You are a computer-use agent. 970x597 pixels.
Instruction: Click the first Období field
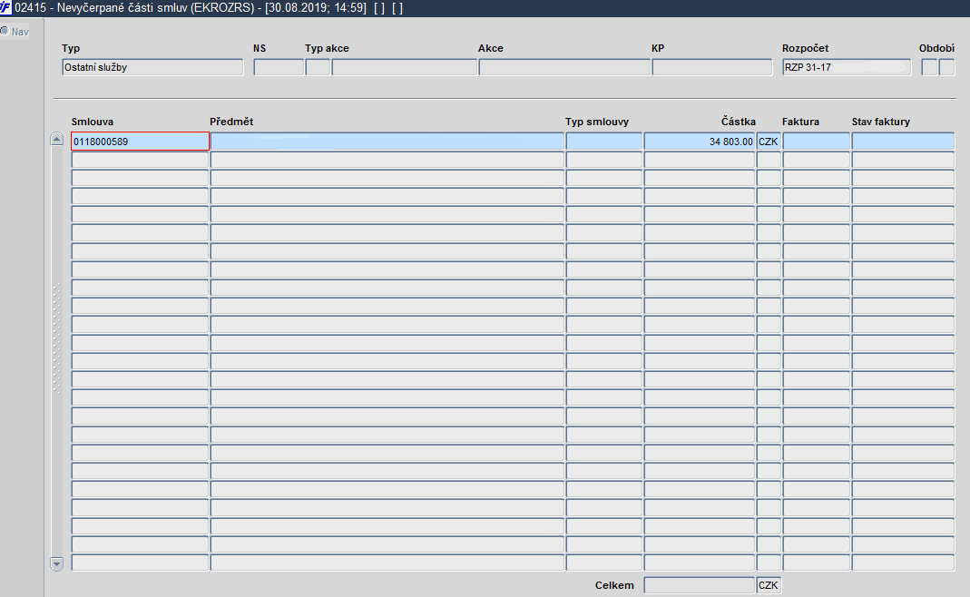pyautogui.click(x=929, y=67)
